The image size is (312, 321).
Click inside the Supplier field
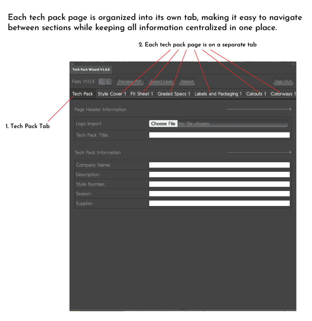click(219, 203)
